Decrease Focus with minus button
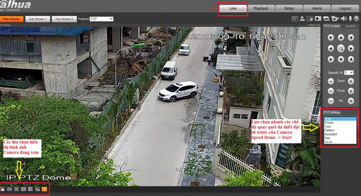 click(x=331, y=91)
